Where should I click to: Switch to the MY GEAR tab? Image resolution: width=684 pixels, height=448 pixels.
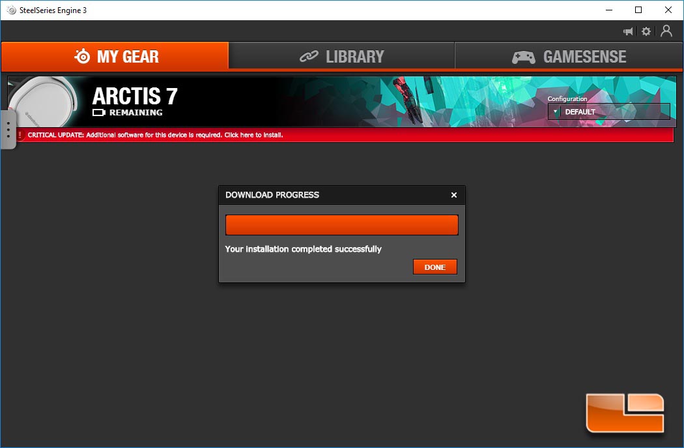[115, 56]
